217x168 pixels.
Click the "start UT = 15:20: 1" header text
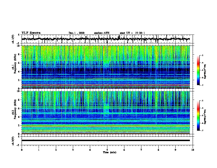132,33
